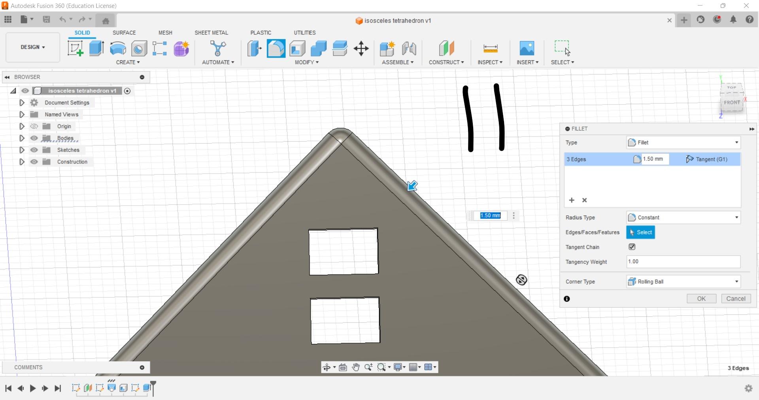Viewport: 759px width, 400px height.
Task: Activate the Move/Copy tool
Action: 361,48
